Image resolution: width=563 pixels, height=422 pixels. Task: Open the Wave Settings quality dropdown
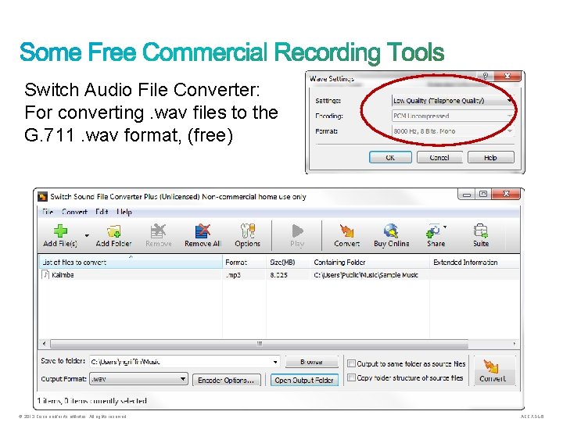(453, 101)
